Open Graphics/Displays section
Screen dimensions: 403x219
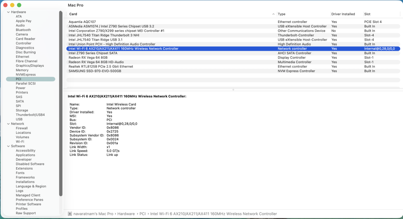pyautogui.click(x=30, y=65)
